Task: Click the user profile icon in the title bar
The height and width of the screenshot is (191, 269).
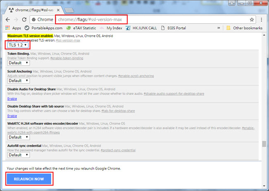Action: point(231,3)
